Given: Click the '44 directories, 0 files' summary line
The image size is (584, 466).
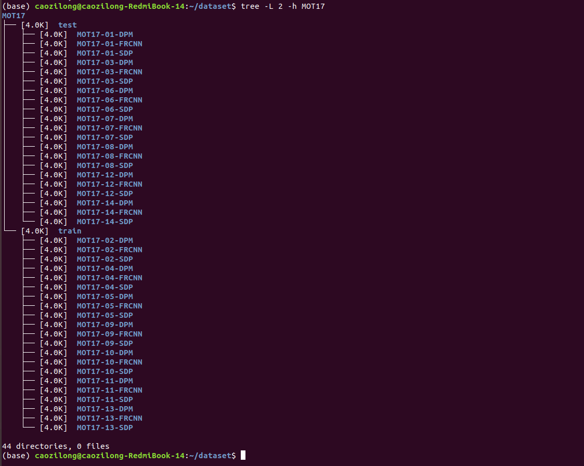Looking at the screenshot, I should [x=56, y=446].
